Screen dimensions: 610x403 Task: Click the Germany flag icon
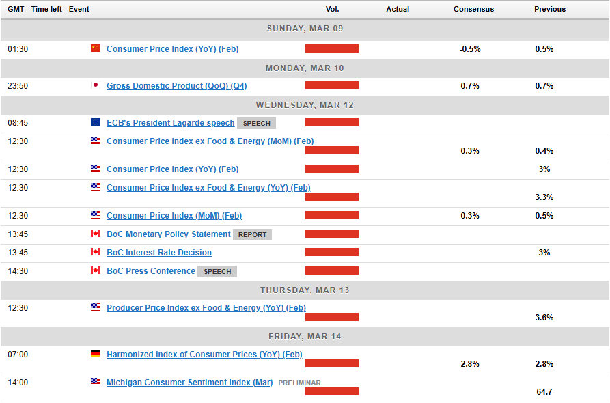pyautogui.click(x=96, y=354)
